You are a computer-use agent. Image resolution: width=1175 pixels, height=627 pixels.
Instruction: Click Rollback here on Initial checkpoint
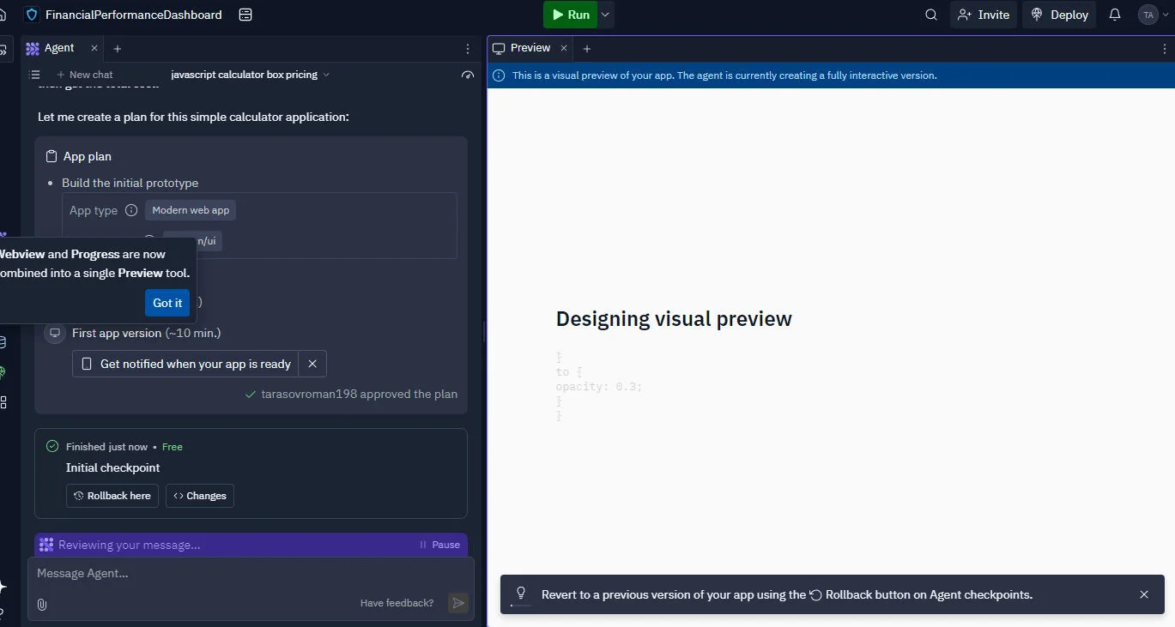(112, 496)
